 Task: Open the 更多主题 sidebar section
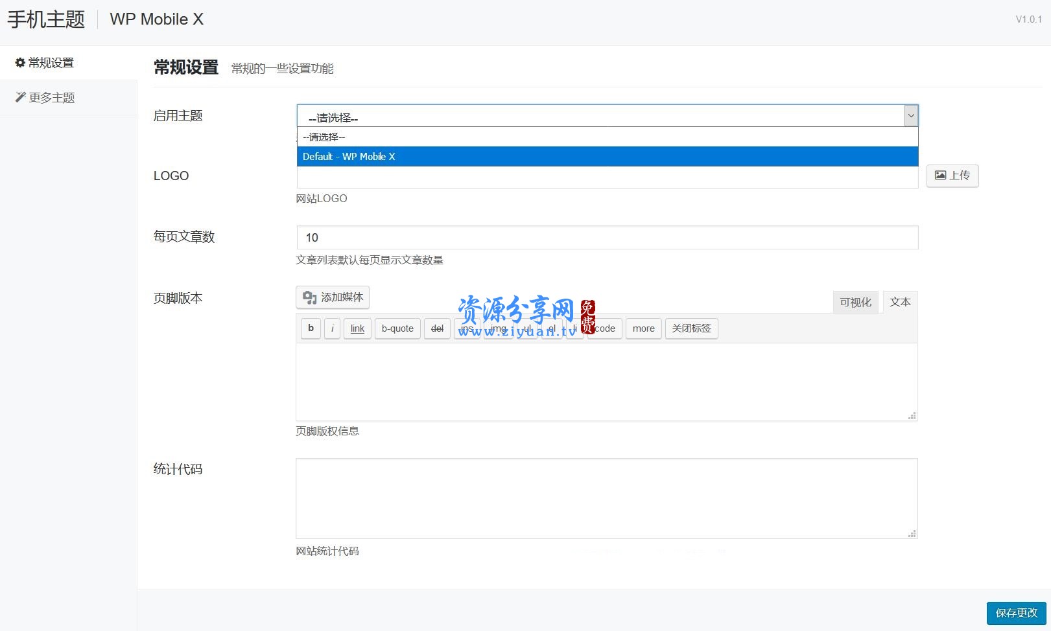coord(45,98)
